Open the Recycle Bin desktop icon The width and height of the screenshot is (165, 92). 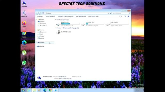tap(24, 14)
